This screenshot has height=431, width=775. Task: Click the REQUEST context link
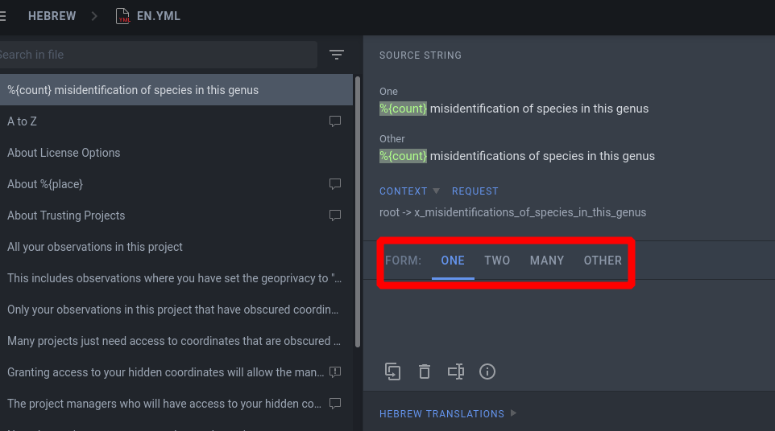coord(475,191)
